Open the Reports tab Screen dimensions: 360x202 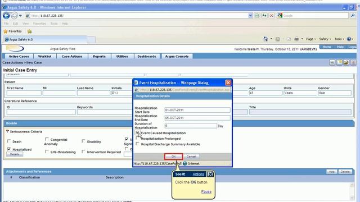[x=99, y=56]
